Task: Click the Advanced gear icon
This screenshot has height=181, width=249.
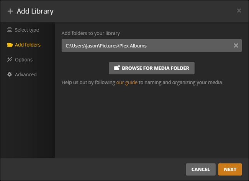Action: pyautogui.click(x=10, y=74)
